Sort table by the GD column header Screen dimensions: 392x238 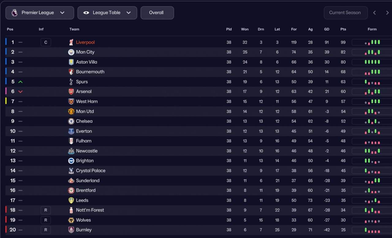(326, 29)
